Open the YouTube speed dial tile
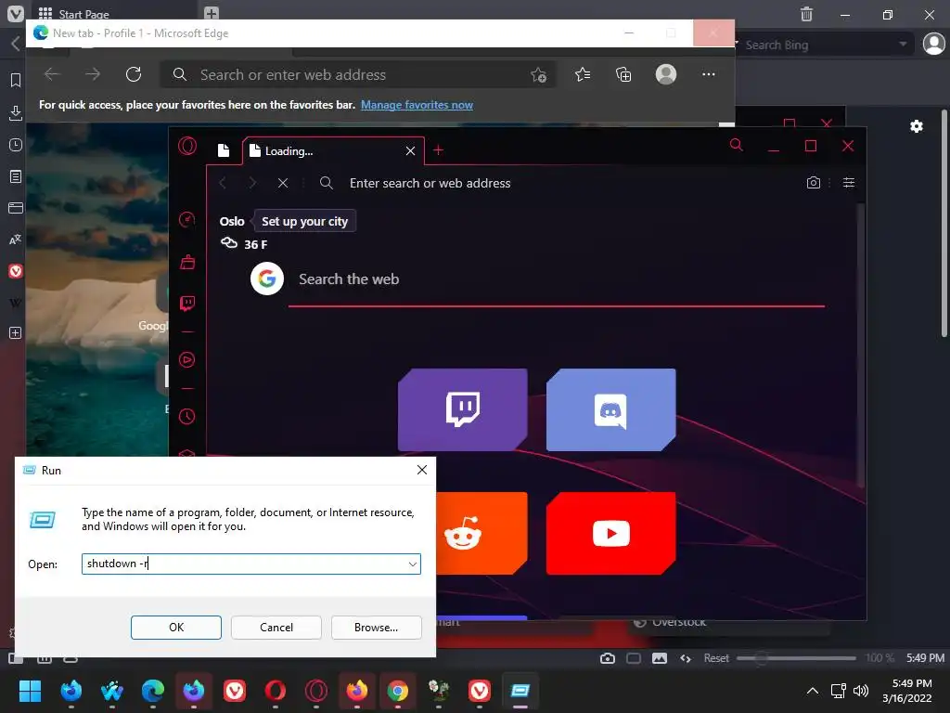Screen dimensions: 950x713 (610, 534)
